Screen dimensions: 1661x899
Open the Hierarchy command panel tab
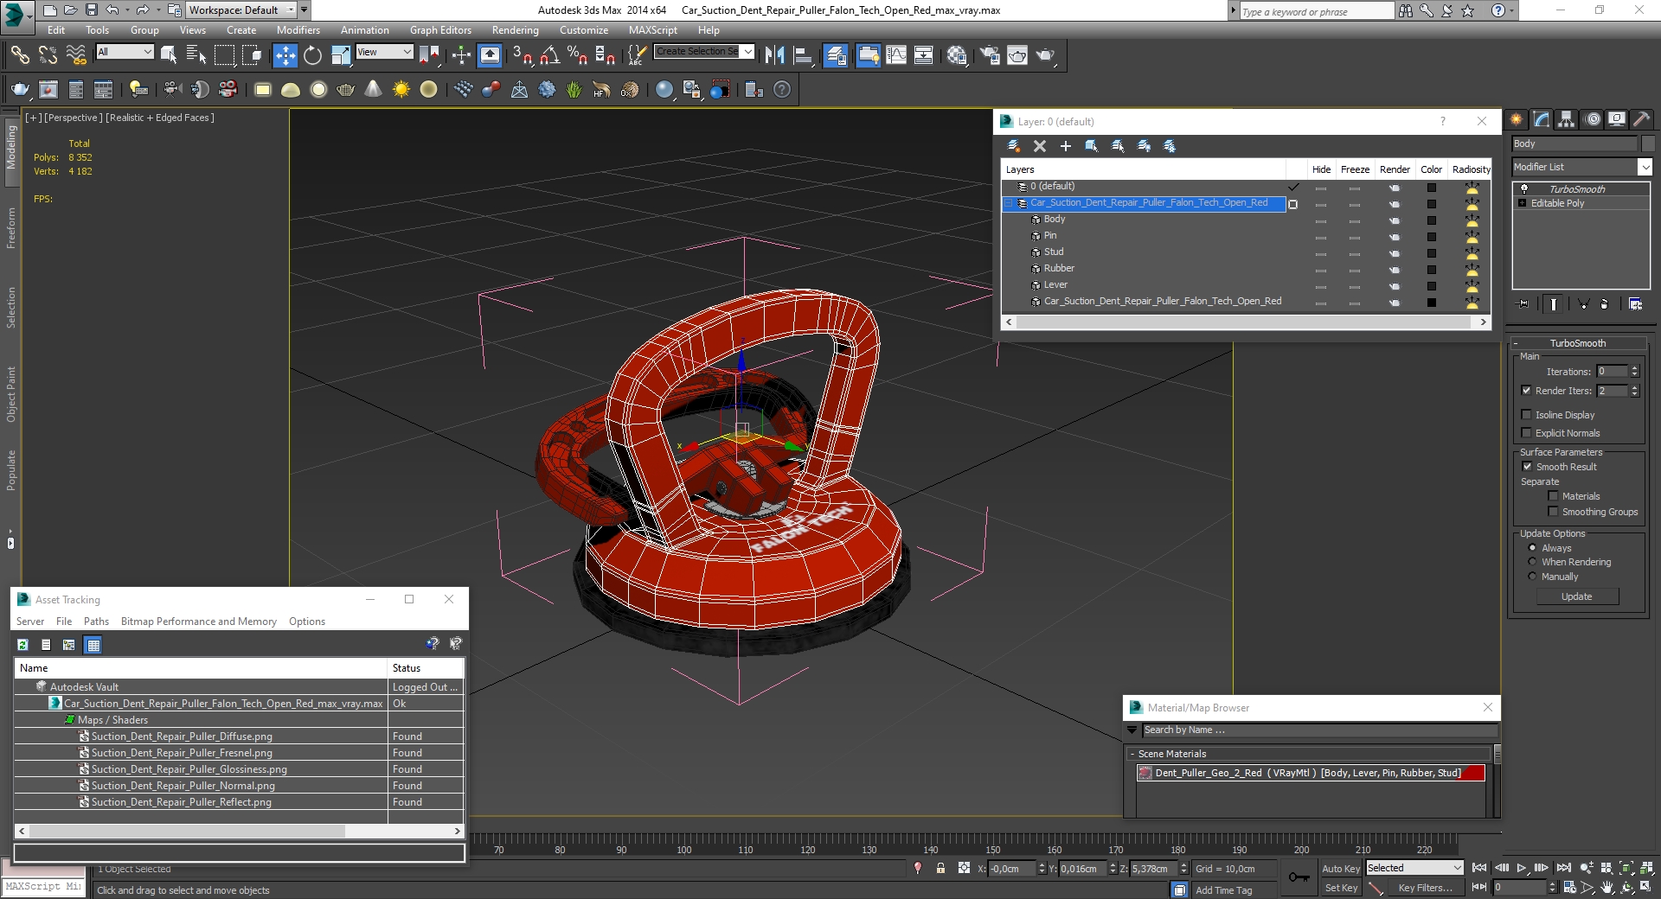click(x=1566, y=119)
